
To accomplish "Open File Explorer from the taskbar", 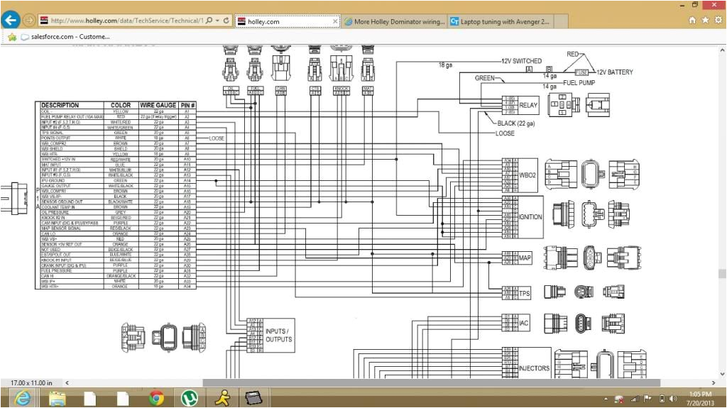I will [58, 398].
